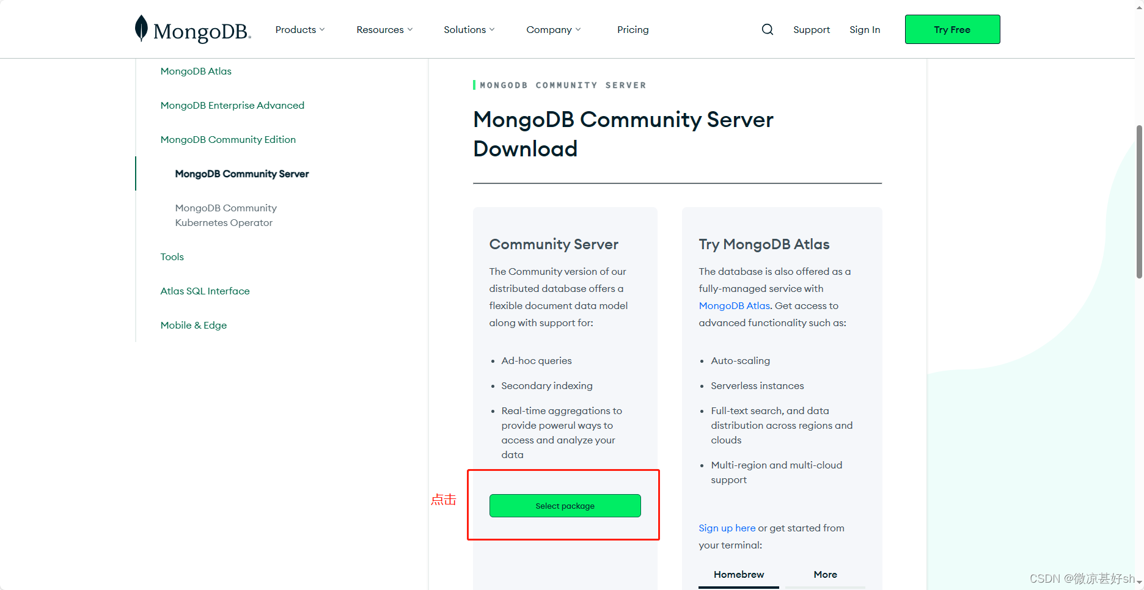
Task: Expand the Products dropdown
Action: click(x=299, y=29)
